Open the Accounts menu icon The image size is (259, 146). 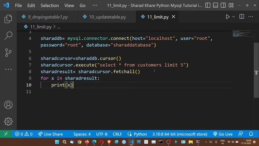[8, 105]
